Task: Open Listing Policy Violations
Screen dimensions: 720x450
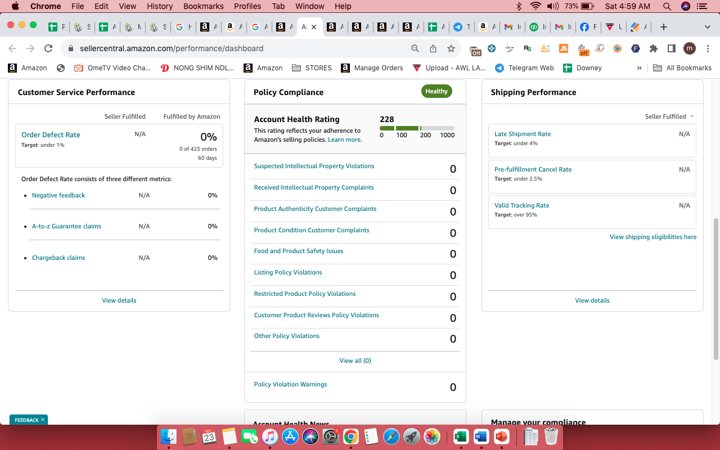Action: coord(288,272)
